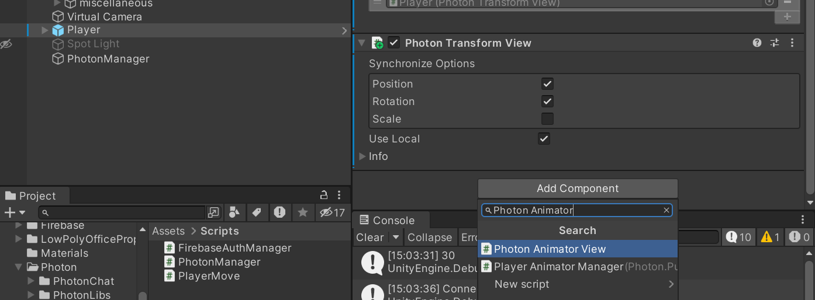The height and width of the screenshot is (300, 815).
Task: Uncheck Position synchronize option
Action: pos(547,84)
